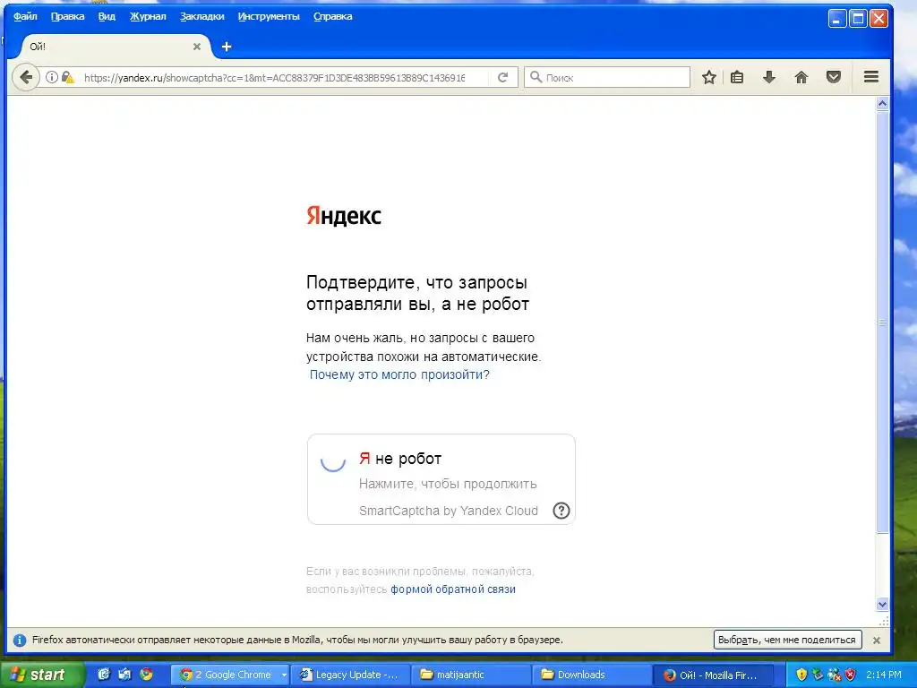Open the Правка menu
This screenshot has height=688, width=917.
68,16
